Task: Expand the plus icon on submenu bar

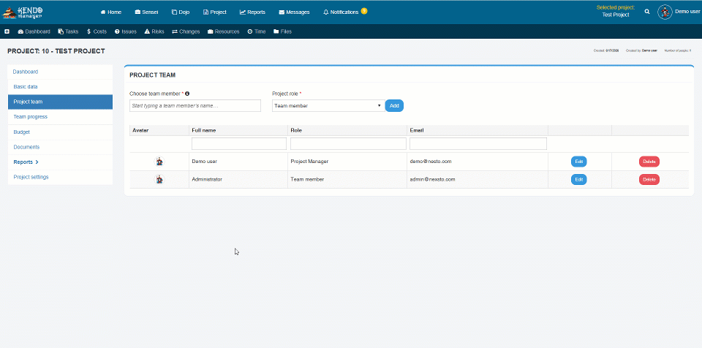Action: tap(7, 31)
